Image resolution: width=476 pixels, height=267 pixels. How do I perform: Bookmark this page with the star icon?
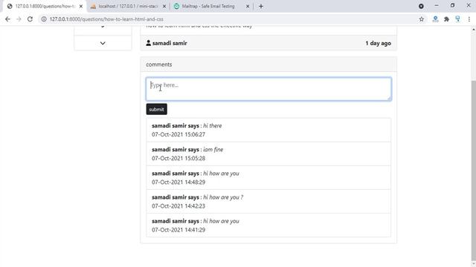point(422,19)
